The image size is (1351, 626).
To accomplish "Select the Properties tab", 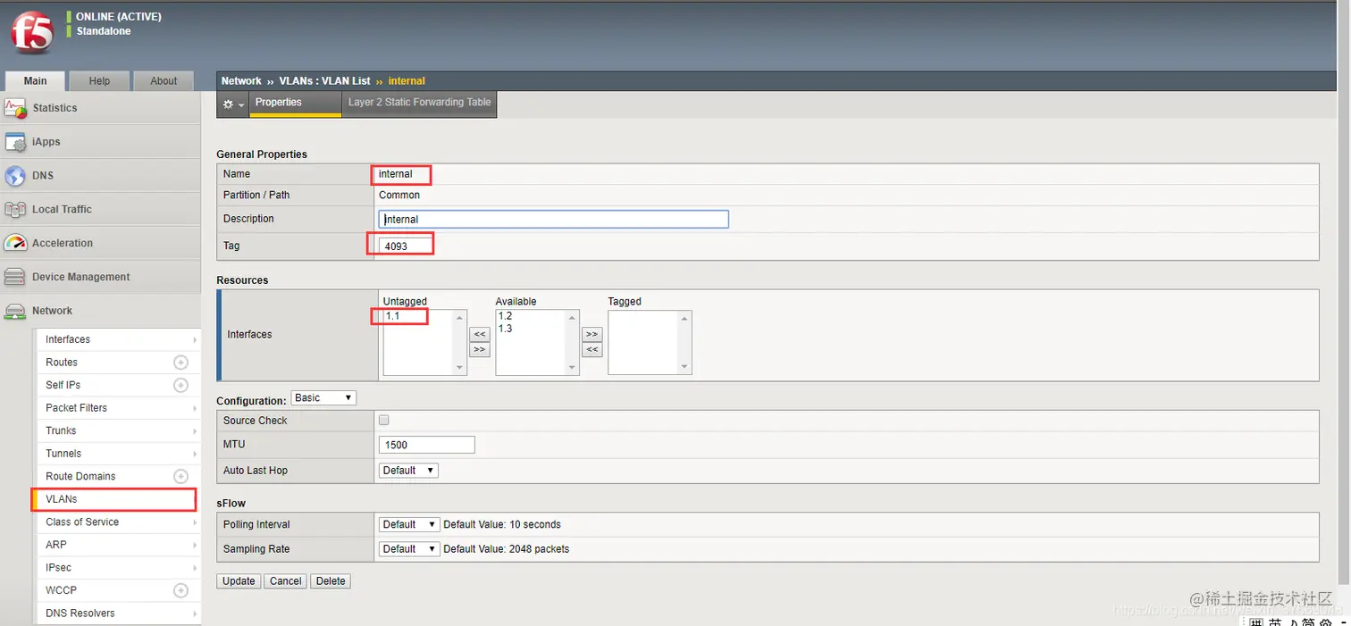I will (296, 104).
